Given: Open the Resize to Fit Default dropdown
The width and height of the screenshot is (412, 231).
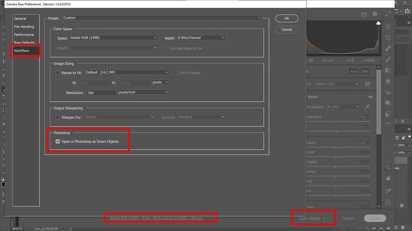Looking at the screenshot, I should click(x=127, y=72).
